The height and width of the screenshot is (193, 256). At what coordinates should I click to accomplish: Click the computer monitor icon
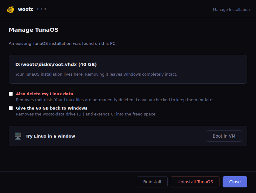point(18,136)
